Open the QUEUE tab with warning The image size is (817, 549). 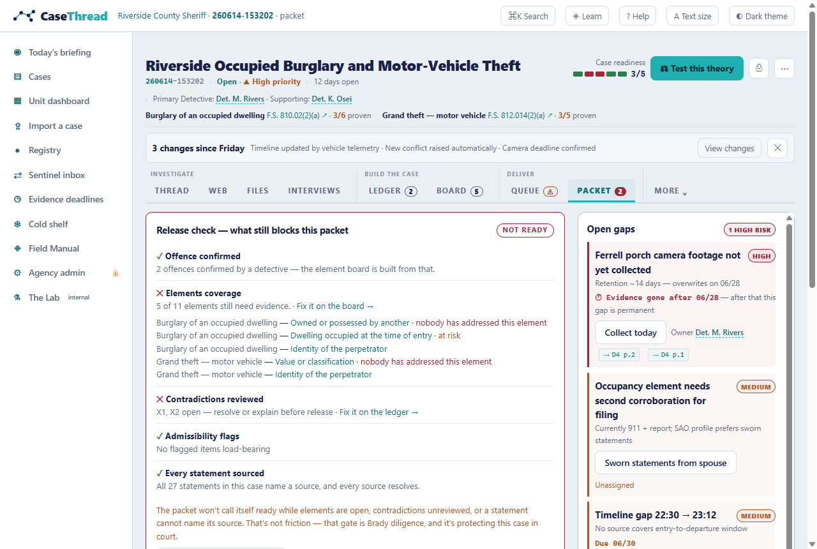(534, 191)
